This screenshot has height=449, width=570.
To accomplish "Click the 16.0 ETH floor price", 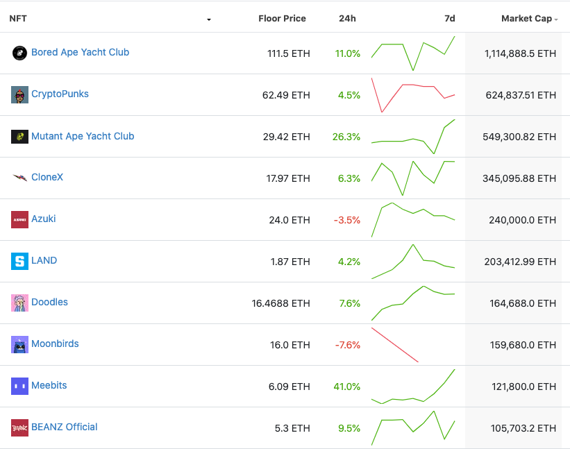I will 290,345.
